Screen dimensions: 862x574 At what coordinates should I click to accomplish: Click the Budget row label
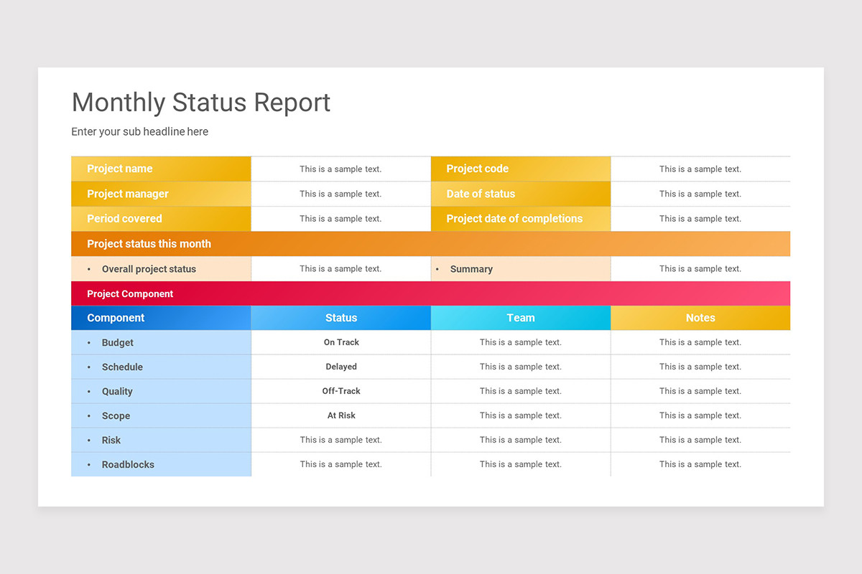point(118,342)
